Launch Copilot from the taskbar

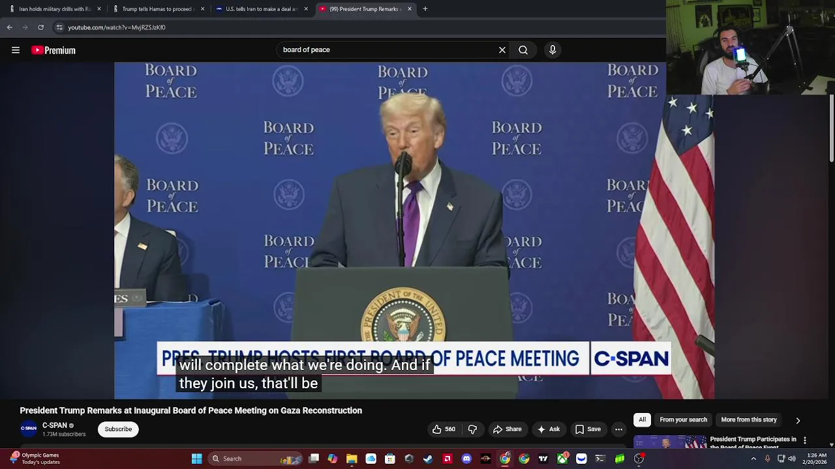click(x=333, y=459)
